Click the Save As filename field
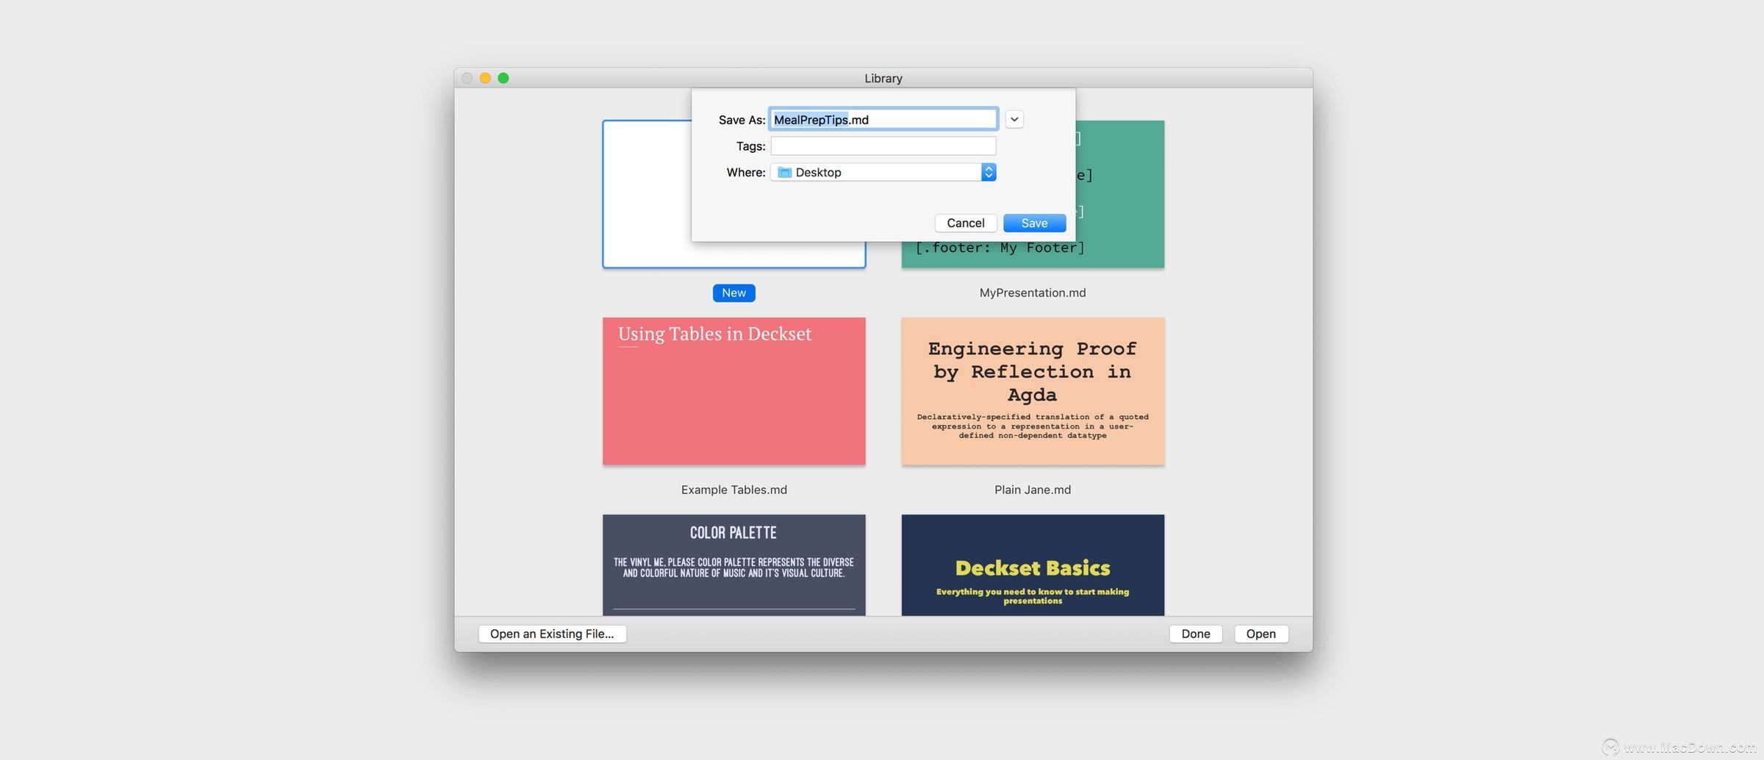Image resolution: width=1764 pixels, height=760 pixels. (883, 119)
